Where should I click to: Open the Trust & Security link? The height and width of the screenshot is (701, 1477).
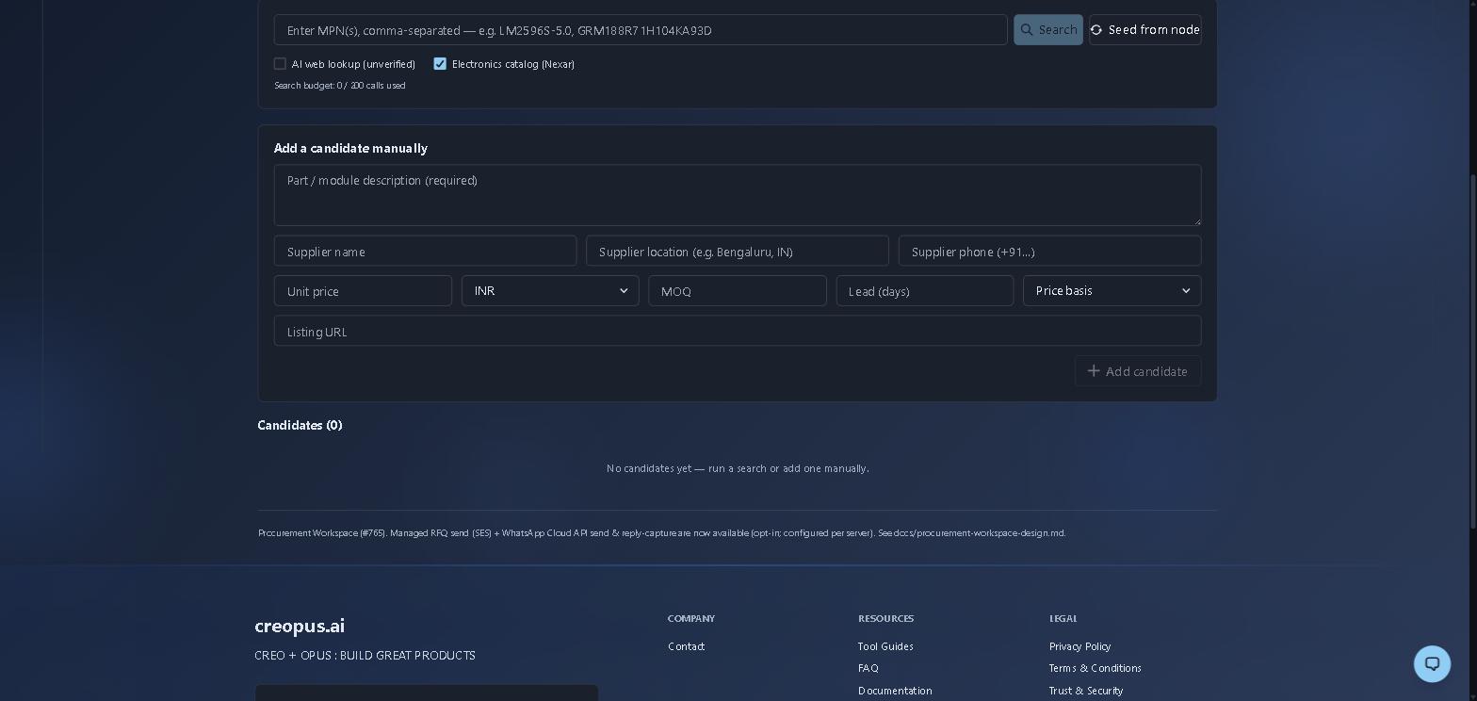pos(1086,691)
